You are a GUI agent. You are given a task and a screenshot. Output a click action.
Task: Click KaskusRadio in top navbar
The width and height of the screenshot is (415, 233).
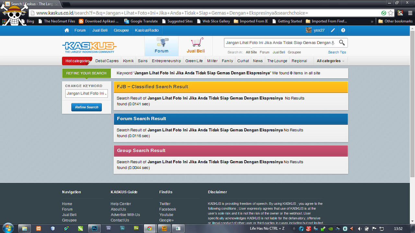click(147, 30)
